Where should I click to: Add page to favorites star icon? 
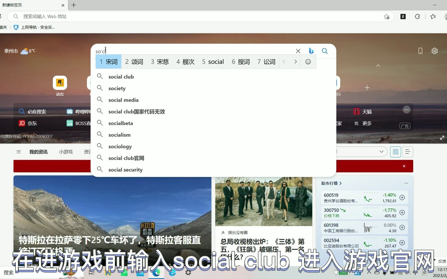click(386, 17)
